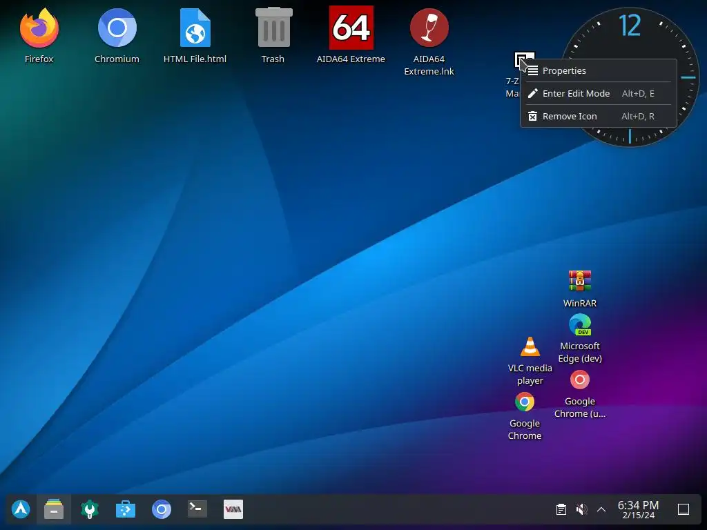Open WinRAR desktop shortcut
This screenshot has height=530, width=707.
[580, 282]
